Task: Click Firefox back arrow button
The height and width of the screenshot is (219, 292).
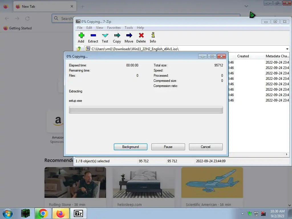Action: coord(7,19)
